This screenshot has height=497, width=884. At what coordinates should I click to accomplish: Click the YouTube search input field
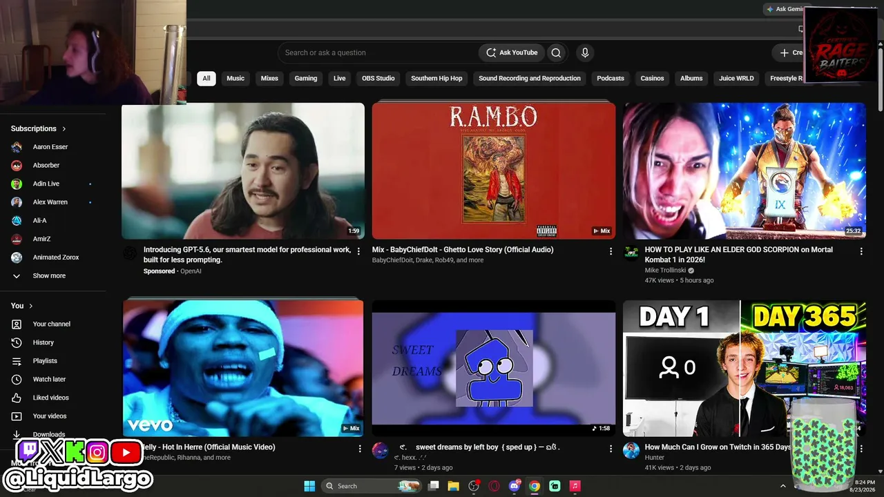[x=378, y=52]
